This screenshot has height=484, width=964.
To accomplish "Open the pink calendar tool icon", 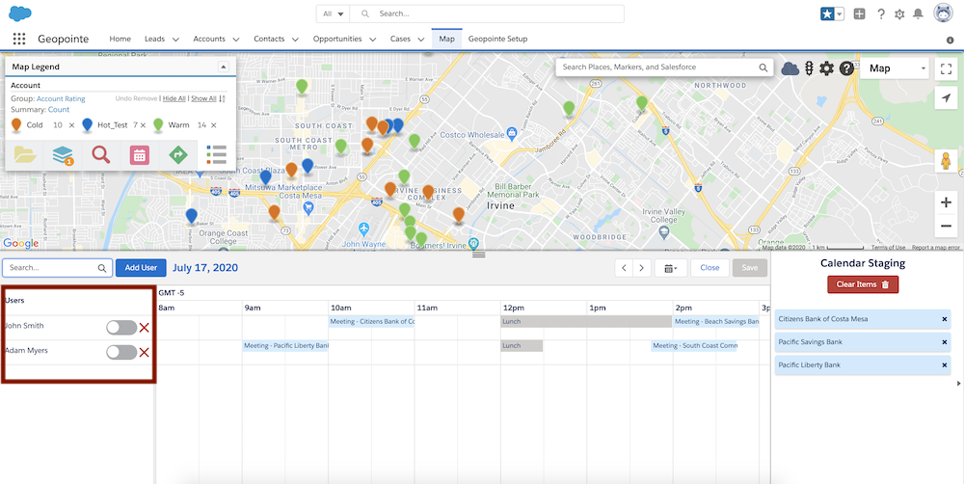I will 140,155.
